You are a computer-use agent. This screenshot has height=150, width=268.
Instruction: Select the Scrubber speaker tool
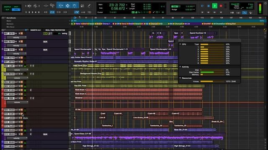(x=82, y=6)
